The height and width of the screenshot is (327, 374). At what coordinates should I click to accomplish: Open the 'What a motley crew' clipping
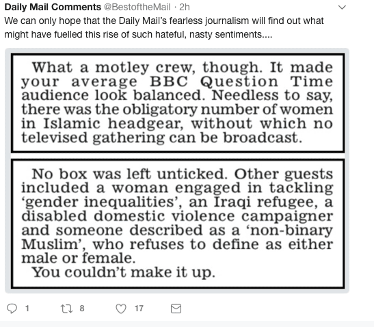click(x=178, y=103)
